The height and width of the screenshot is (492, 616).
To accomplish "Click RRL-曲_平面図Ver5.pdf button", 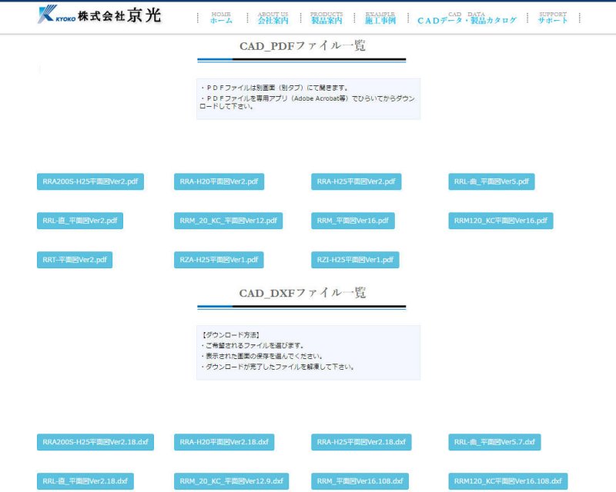I will click(x=491, y=181).
